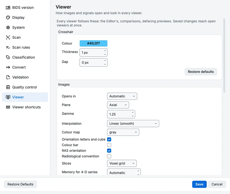The width and height of the screenshot is (230, 194).
Task: Click the settings pane vertical scrollbar
Action: (x=224, y=56)
